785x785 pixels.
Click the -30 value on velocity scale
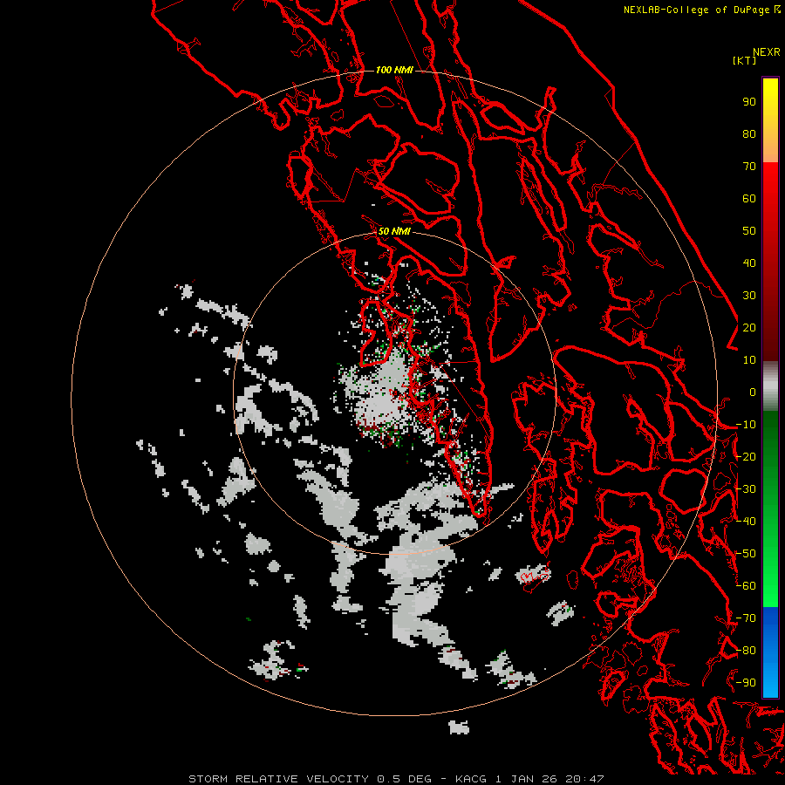tap(746, 489)
